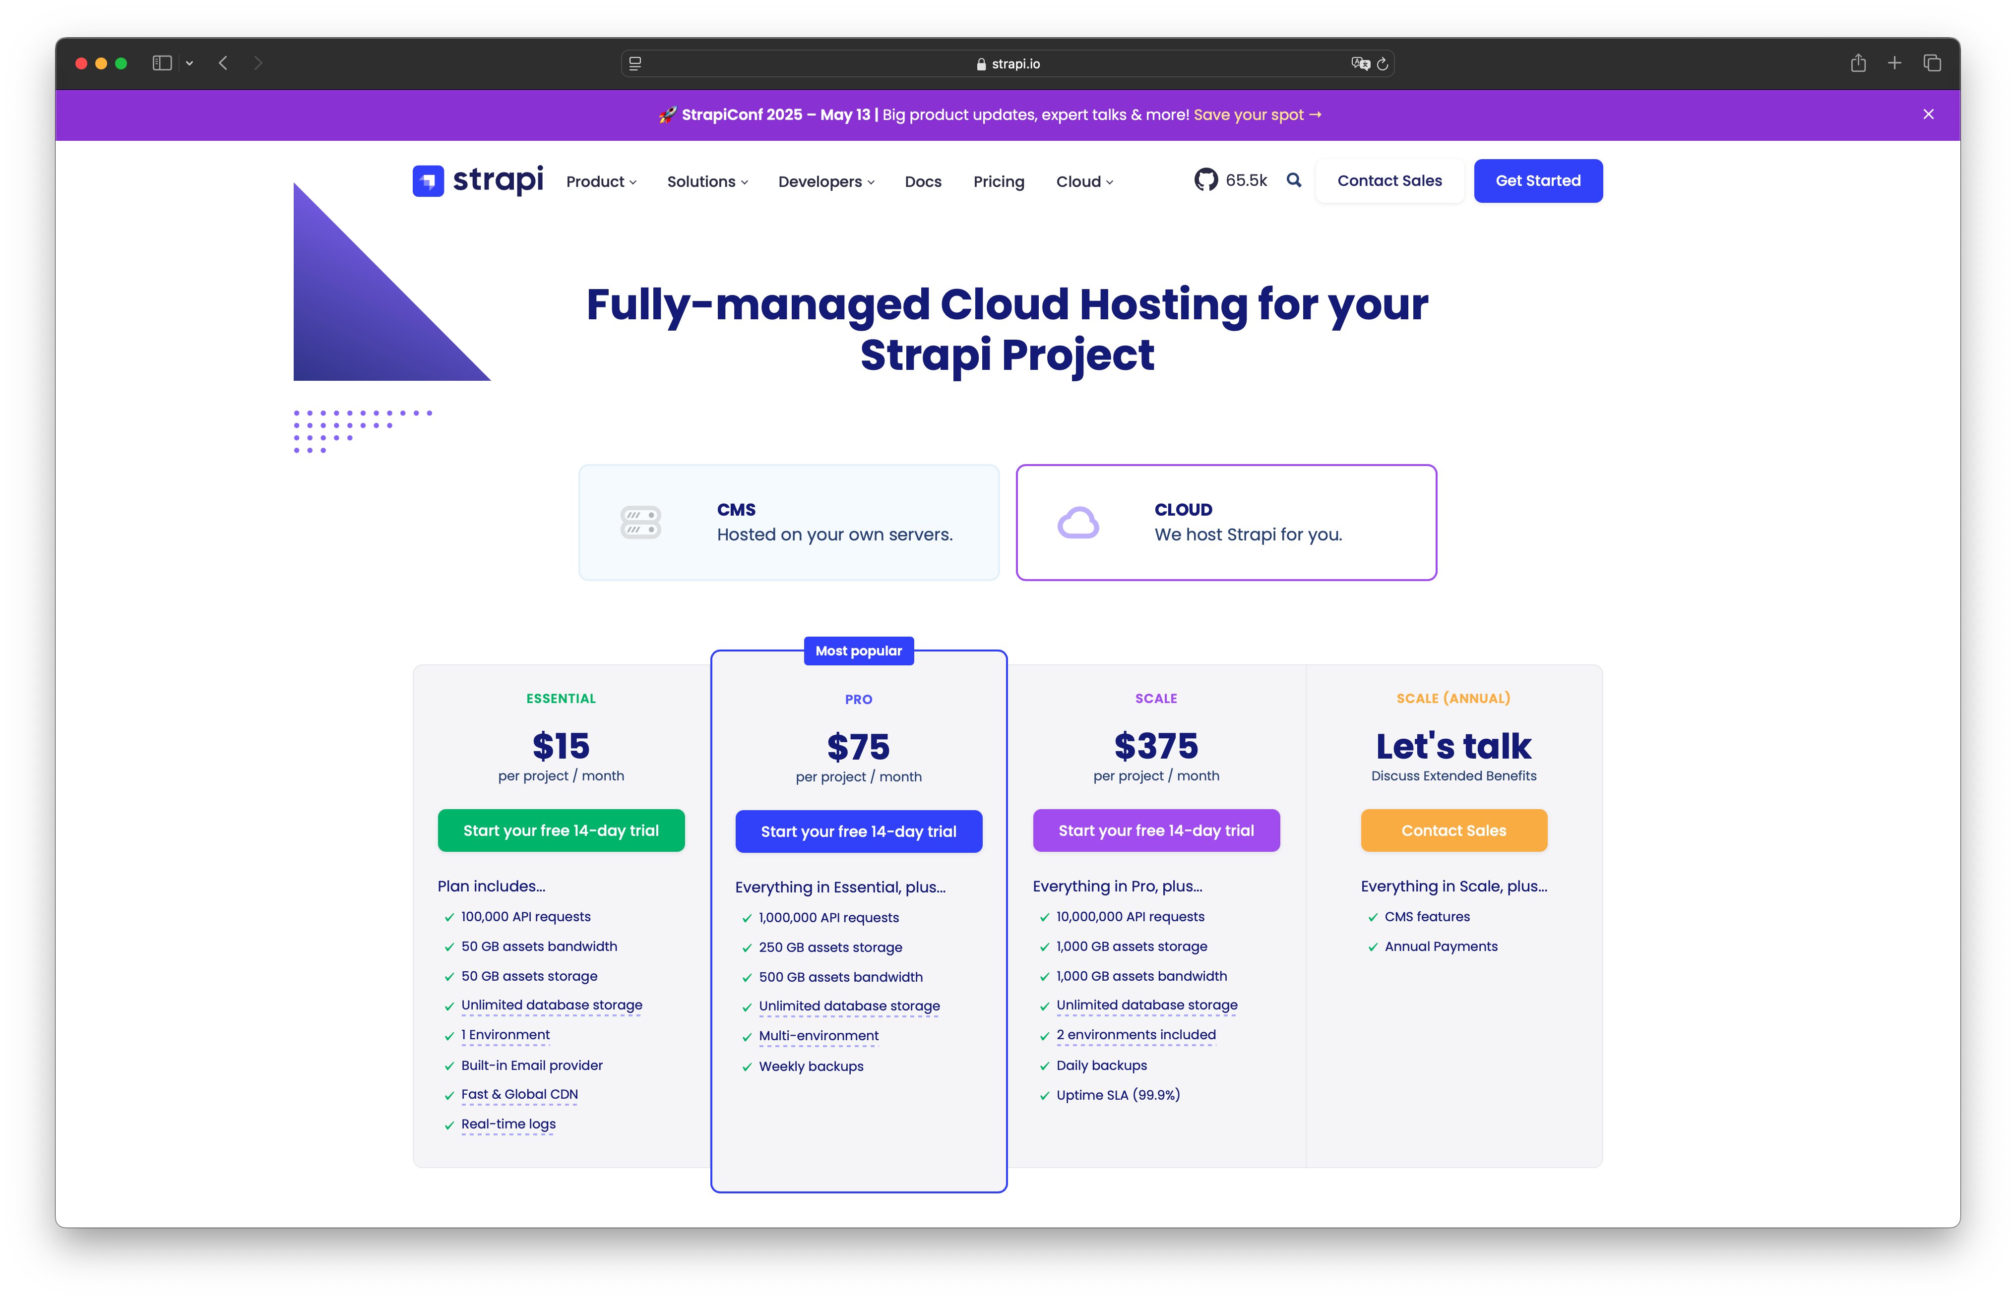This screenshot has height=1301, width=2016.
Task: Reload the page with refresh icon
Action: click(1382, 64)
